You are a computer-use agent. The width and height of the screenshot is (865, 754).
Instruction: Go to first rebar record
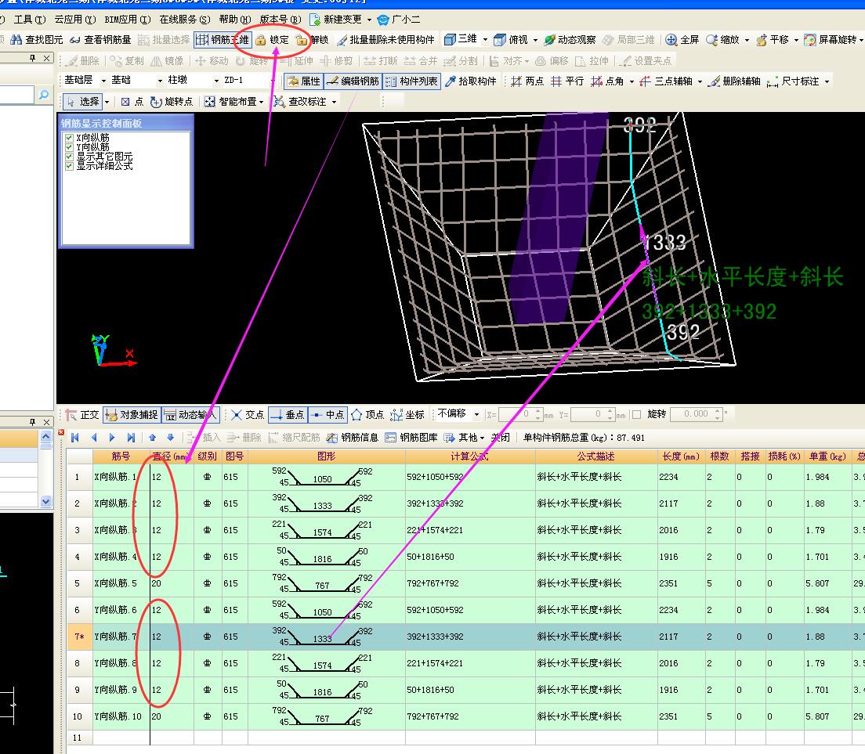tap(75, 437)
